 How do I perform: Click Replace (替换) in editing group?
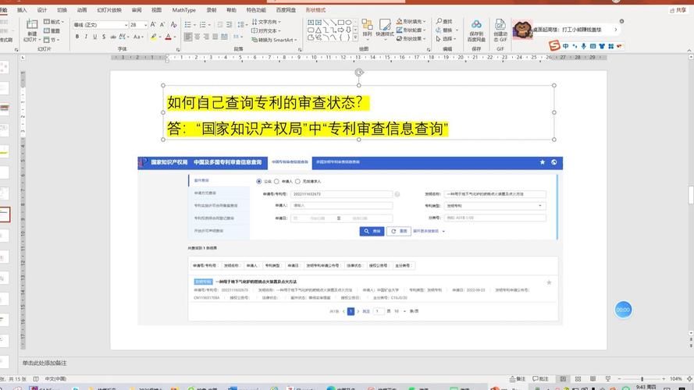tap(447, 30)
